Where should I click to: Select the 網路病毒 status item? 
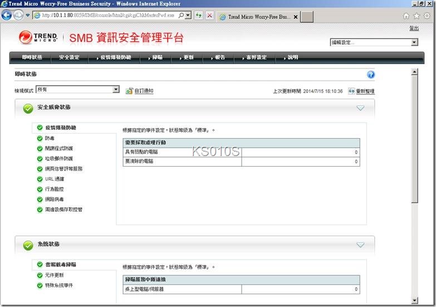pyautogui.click(x=54, y=199)
